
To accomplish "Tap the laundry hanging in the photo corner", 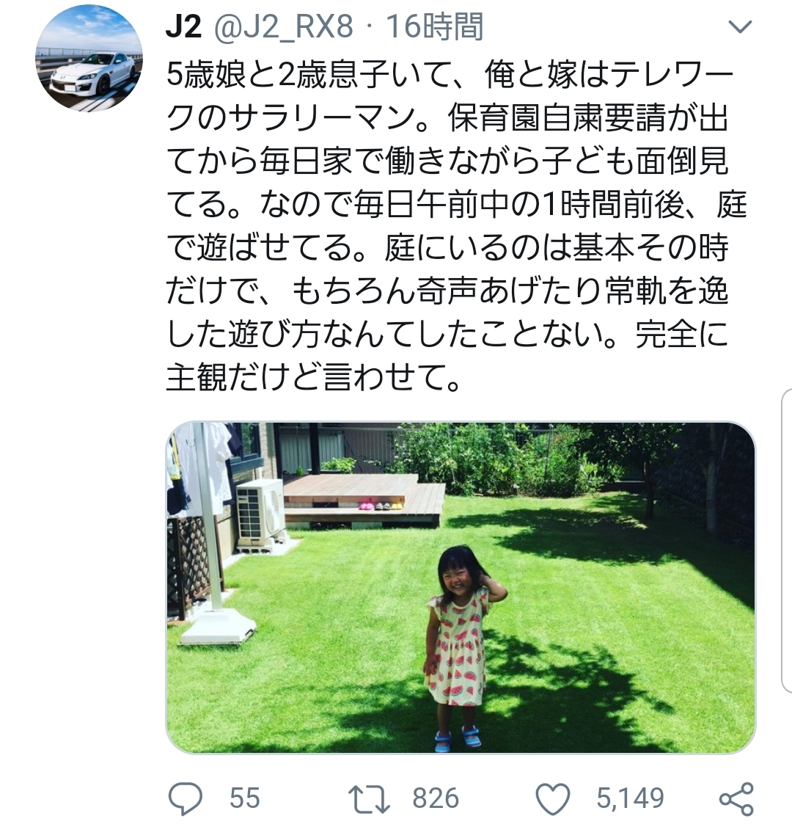I will pos(203,467).
